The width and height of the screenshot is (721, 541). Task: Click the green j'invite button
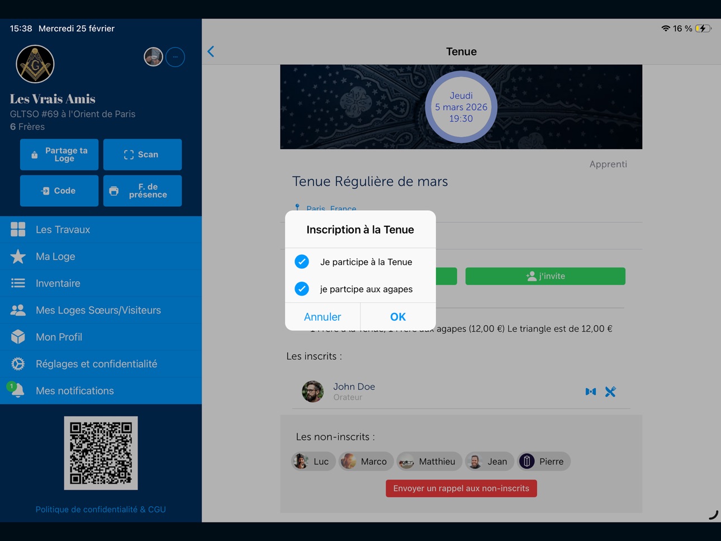coord(546,276)
